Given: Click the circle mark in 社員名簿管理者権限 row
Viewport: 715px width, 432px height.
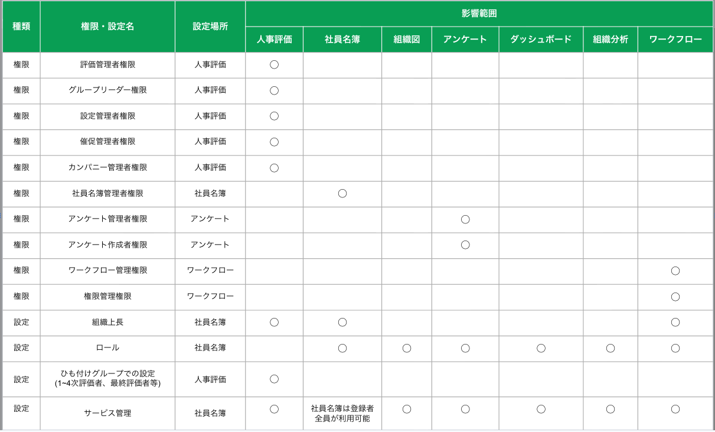Looking at the screenshot, I should click(x=342, y=193).
